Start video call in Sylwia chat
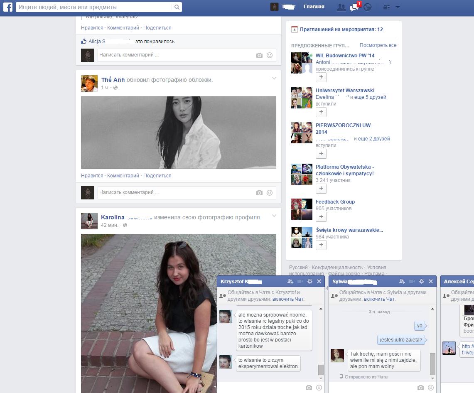The image size is (474, 393). coord(412,281)
